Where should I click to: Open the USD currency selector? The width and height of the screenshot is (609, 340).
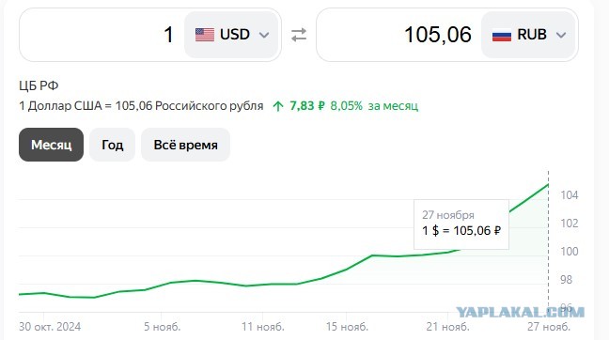click(231, 35)
